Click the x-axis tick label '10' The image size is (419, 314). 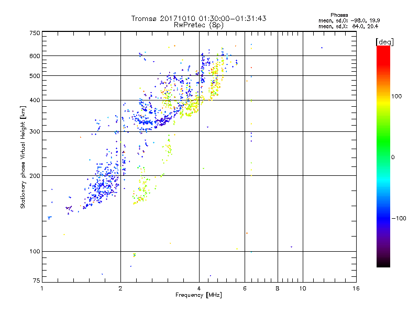pyautogui.click(x=303, y=288)
